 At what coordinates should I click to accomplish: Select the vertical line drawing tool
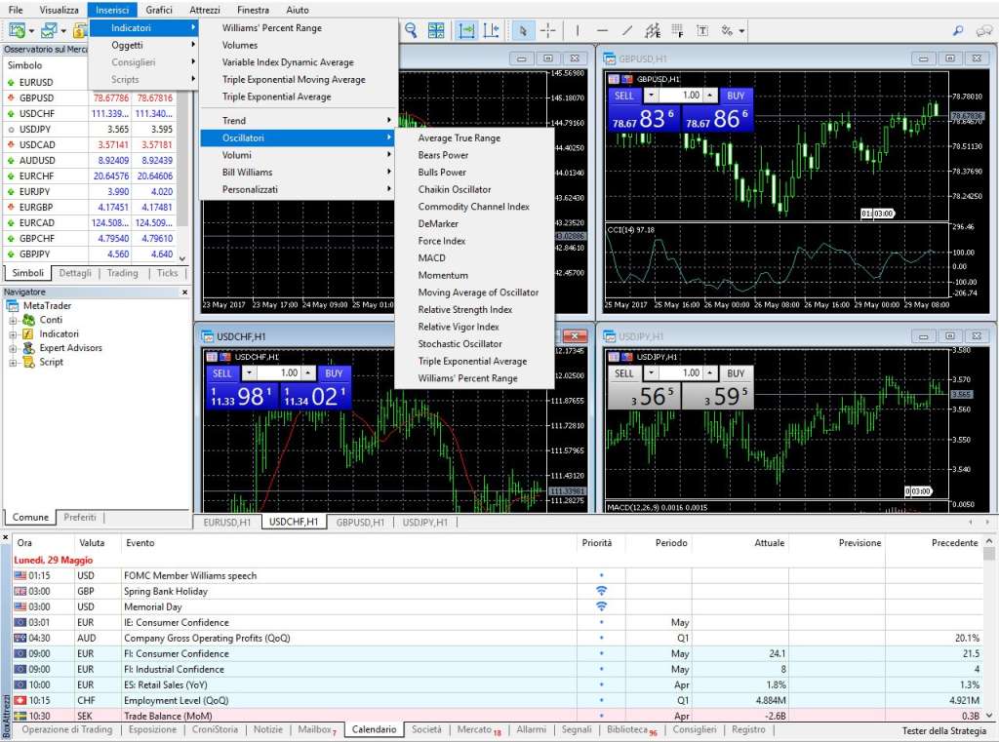pyautogui.click(x=578, y=30)
